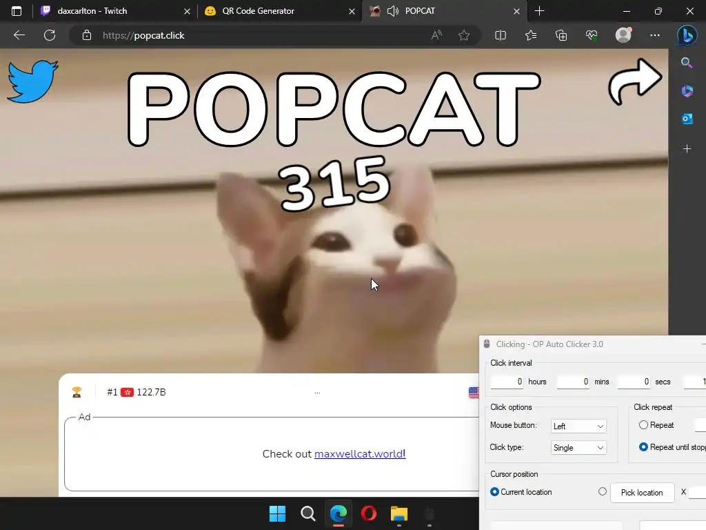Open the Favorites list icon
Viewport: 706px width, 530px height.
pyautogui.click(x=531, y=35)
